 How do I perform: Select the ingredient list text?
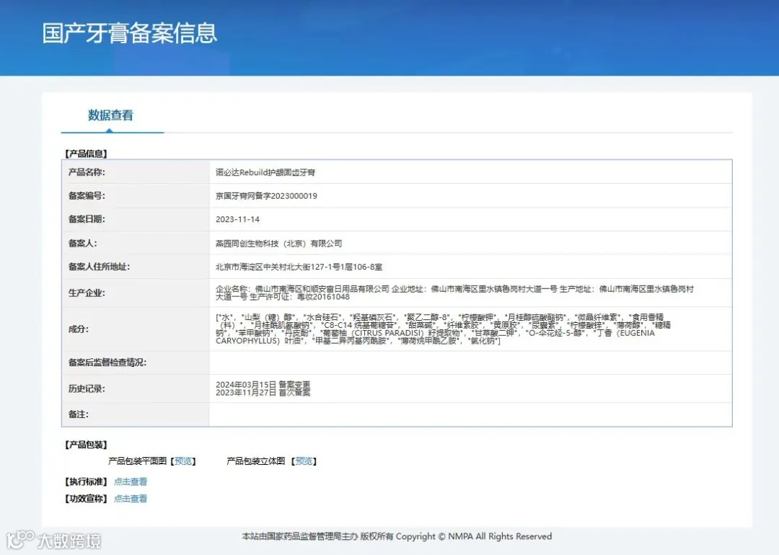tap(443, 329)
